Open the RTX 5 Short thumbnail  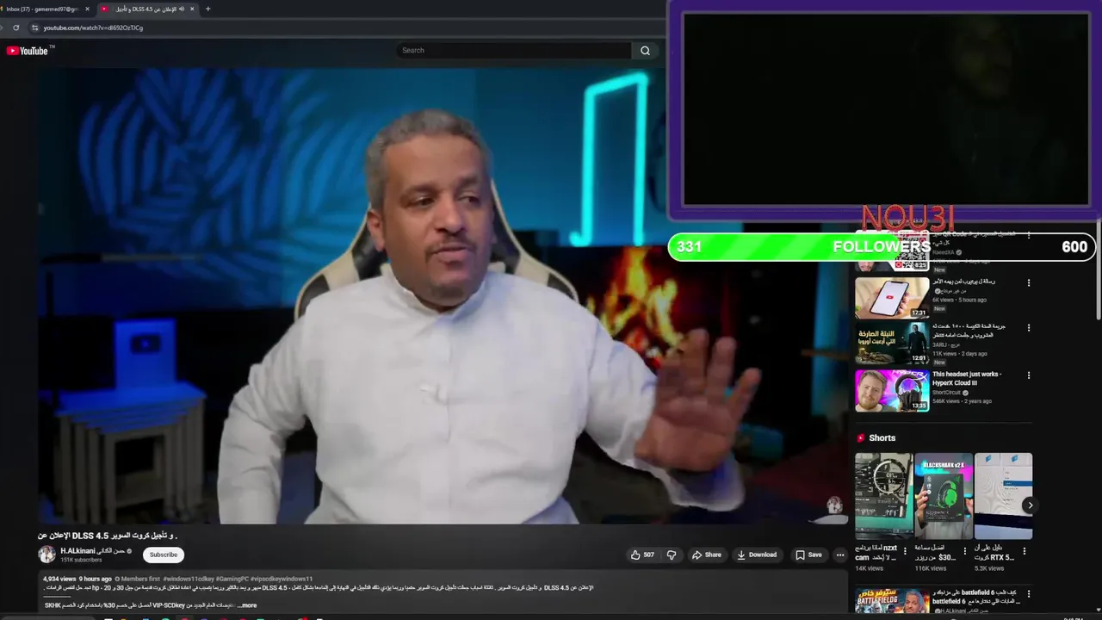(1003, 496)
